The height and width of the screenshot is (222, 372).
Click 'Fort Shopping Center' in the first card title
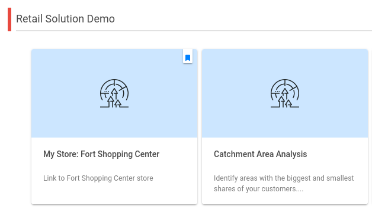(120, 154)
